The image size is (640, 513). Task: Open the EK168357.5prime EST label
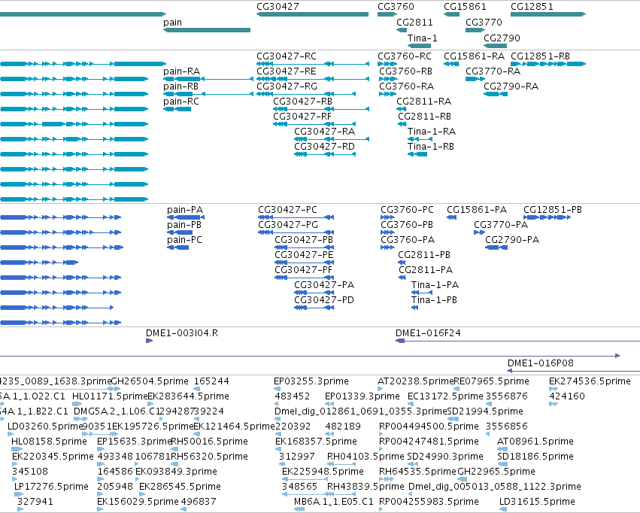click(x=317, y=442)
